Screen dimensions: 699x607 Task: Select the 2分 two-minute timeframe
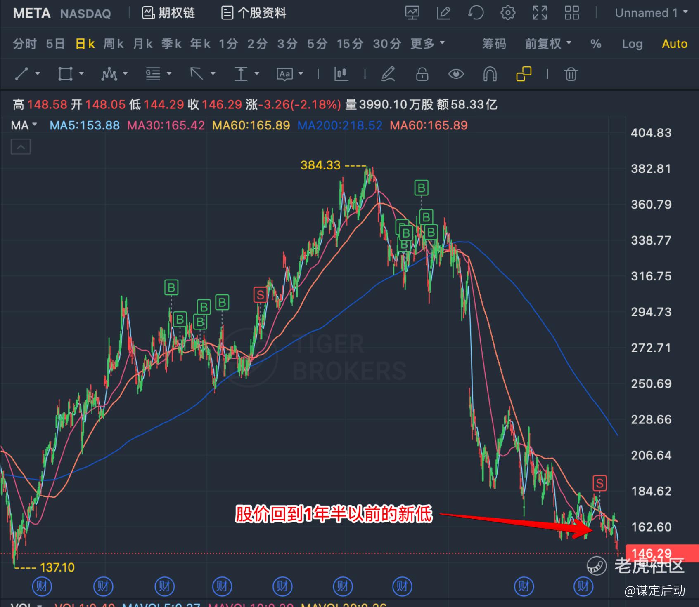point(258,44)
